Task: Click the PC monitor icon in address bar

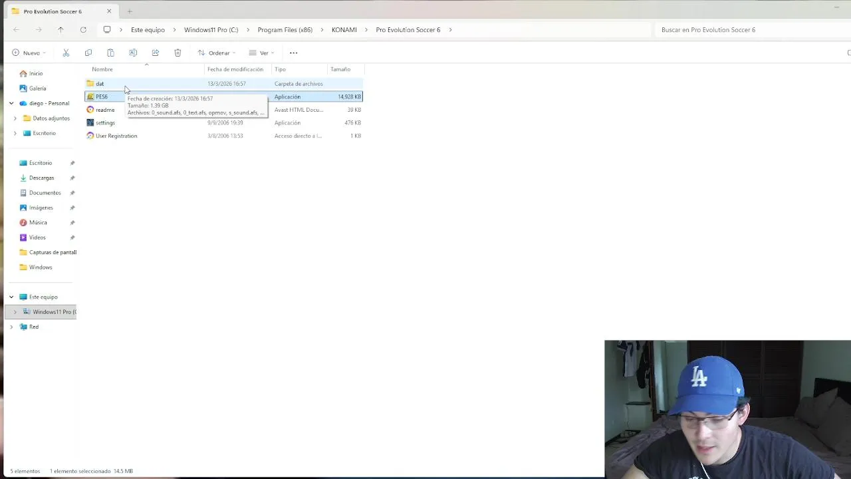Action: pyautogui.click(x=107, y=29)
